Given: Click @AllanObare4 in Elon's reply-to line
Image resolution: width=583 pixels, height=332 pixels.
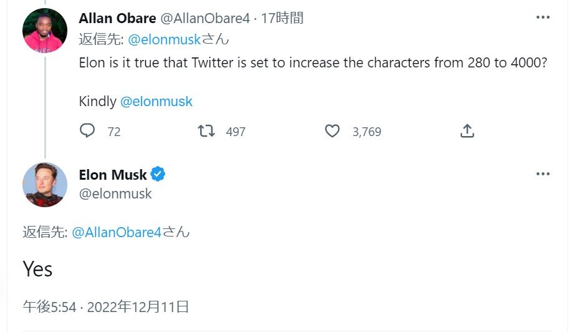Looking at the screenshot, I should [x=117, y=233].
